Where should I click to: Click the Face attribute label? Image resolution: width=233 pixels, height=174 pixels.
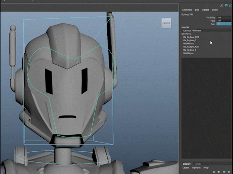pyautogui.click(x=213, y=21)
